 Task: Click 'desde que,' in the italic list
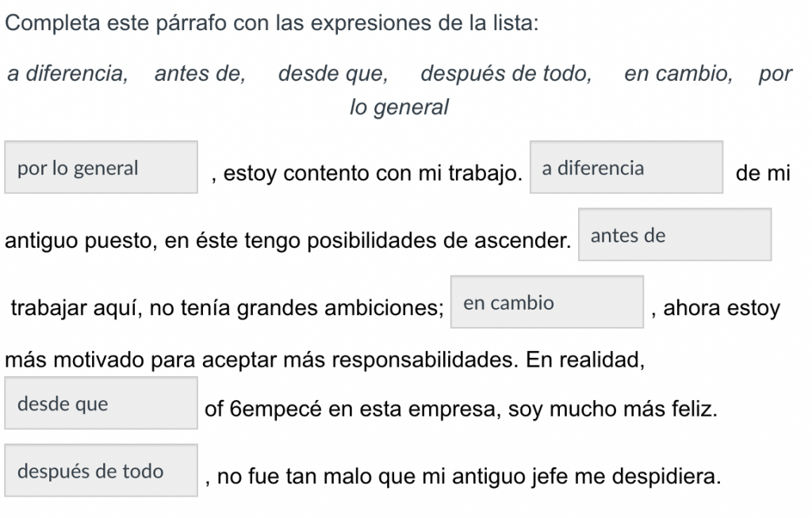(333, 74)
